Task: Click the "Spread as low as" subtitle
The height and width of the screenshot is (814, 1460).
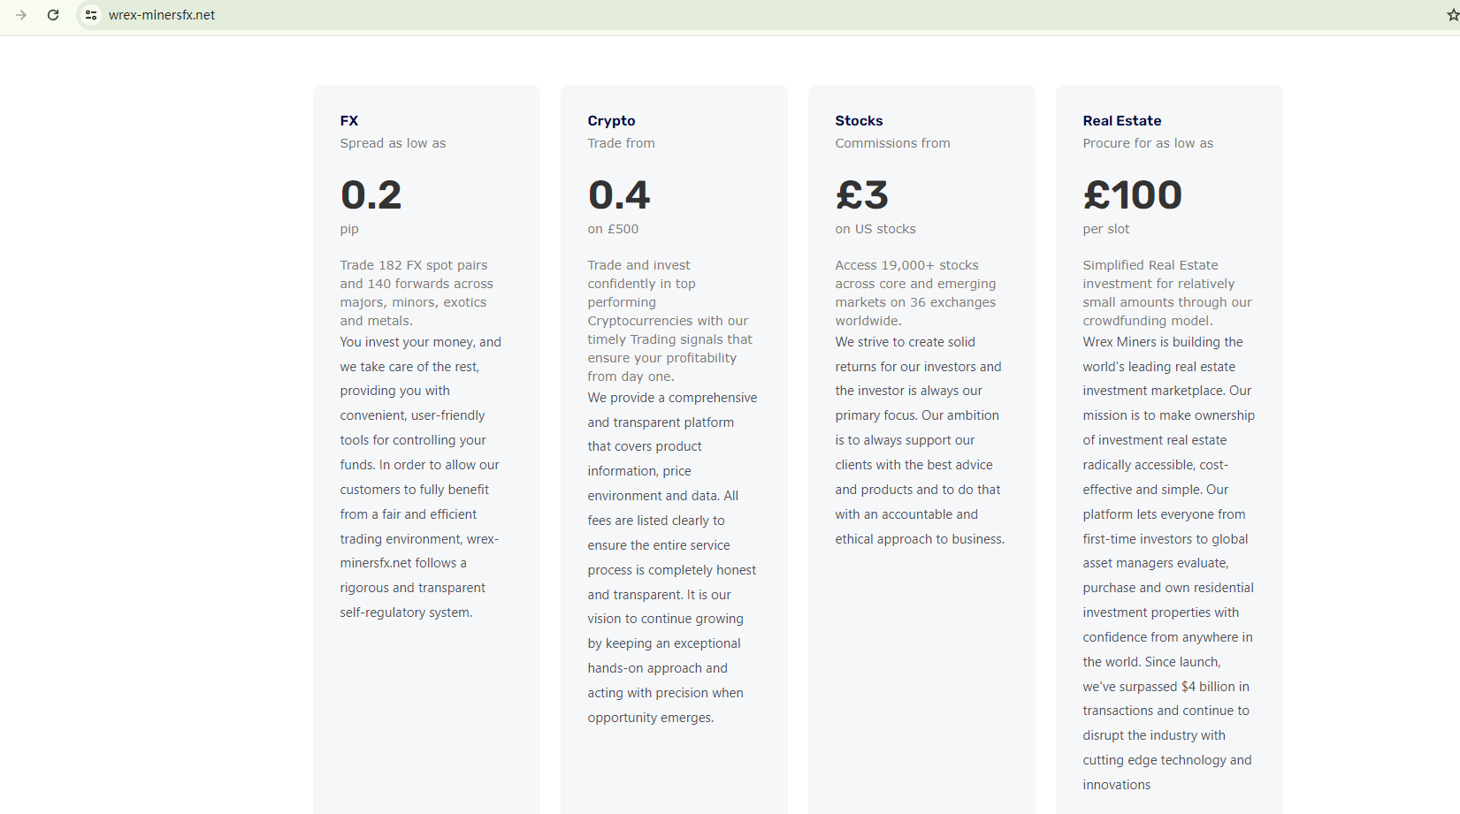Action: (x=393, y=143)
